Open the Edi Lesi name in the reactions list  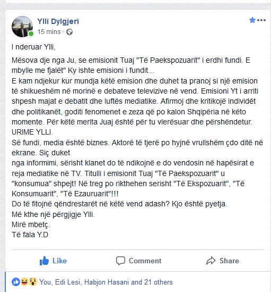[68, 282]
